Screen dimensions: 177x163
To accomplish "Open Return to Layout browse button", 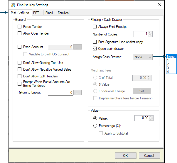I will [x=77, y=93].
